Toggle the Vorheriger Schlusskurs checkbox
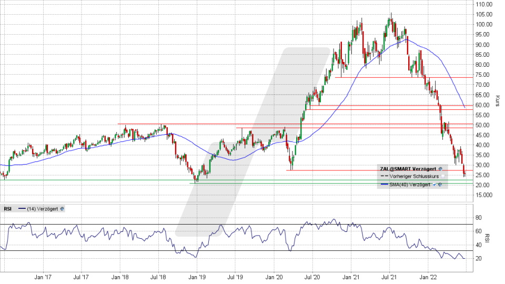 (x=442, y=177)
